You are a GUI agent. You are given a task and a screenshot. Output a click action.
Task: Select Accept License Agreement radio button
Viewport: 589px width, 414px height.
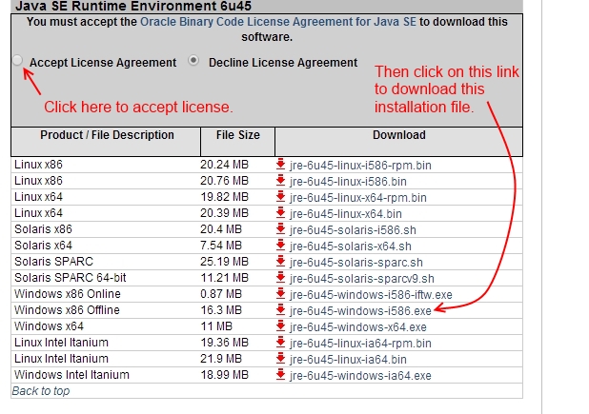pos(17,60)
